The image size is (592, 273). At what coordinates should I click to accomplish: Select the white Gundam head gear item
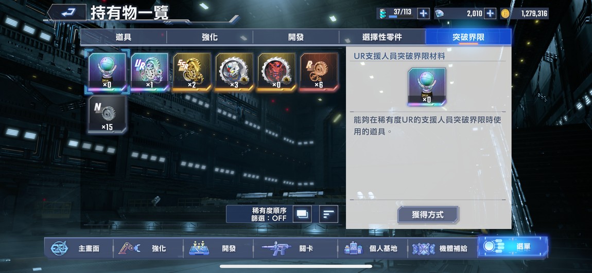point(234,72)
